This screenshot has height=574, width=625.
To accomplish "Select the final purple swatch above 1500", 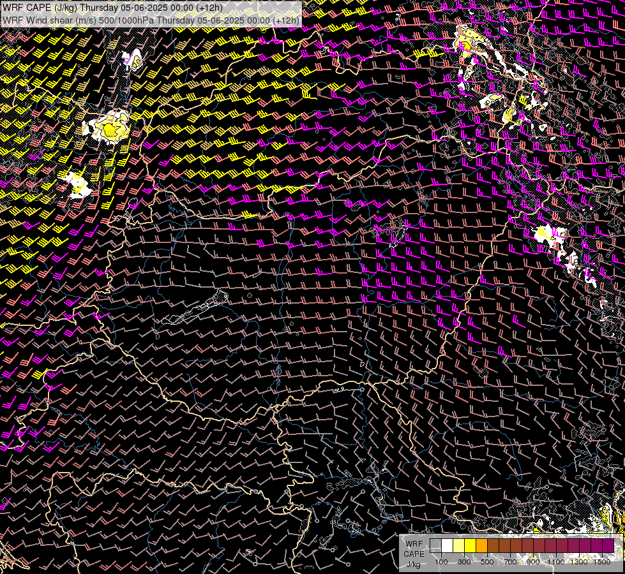I will 608,545.
